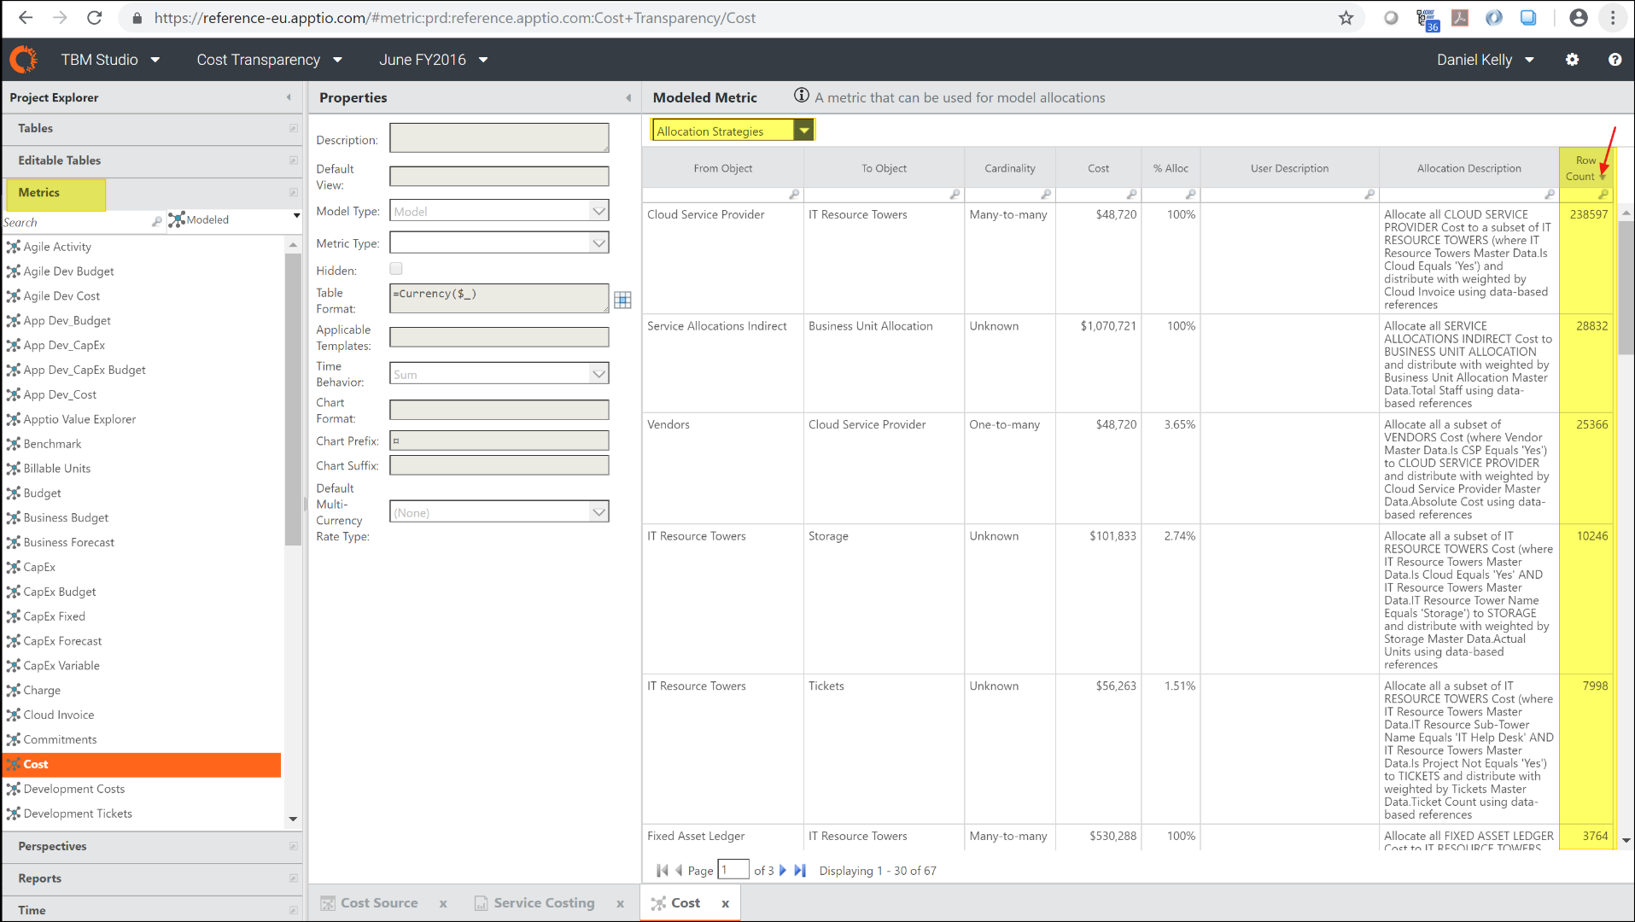This screenshot has height=922, width=1635.
Task: Reload the page with the refresh icon
Action: [x=95, y=18]
